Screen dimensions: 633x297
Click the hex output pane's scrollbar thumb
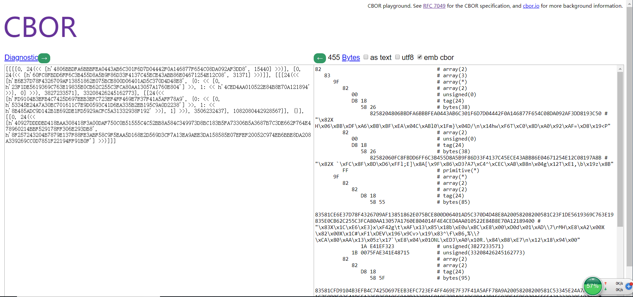620,150
